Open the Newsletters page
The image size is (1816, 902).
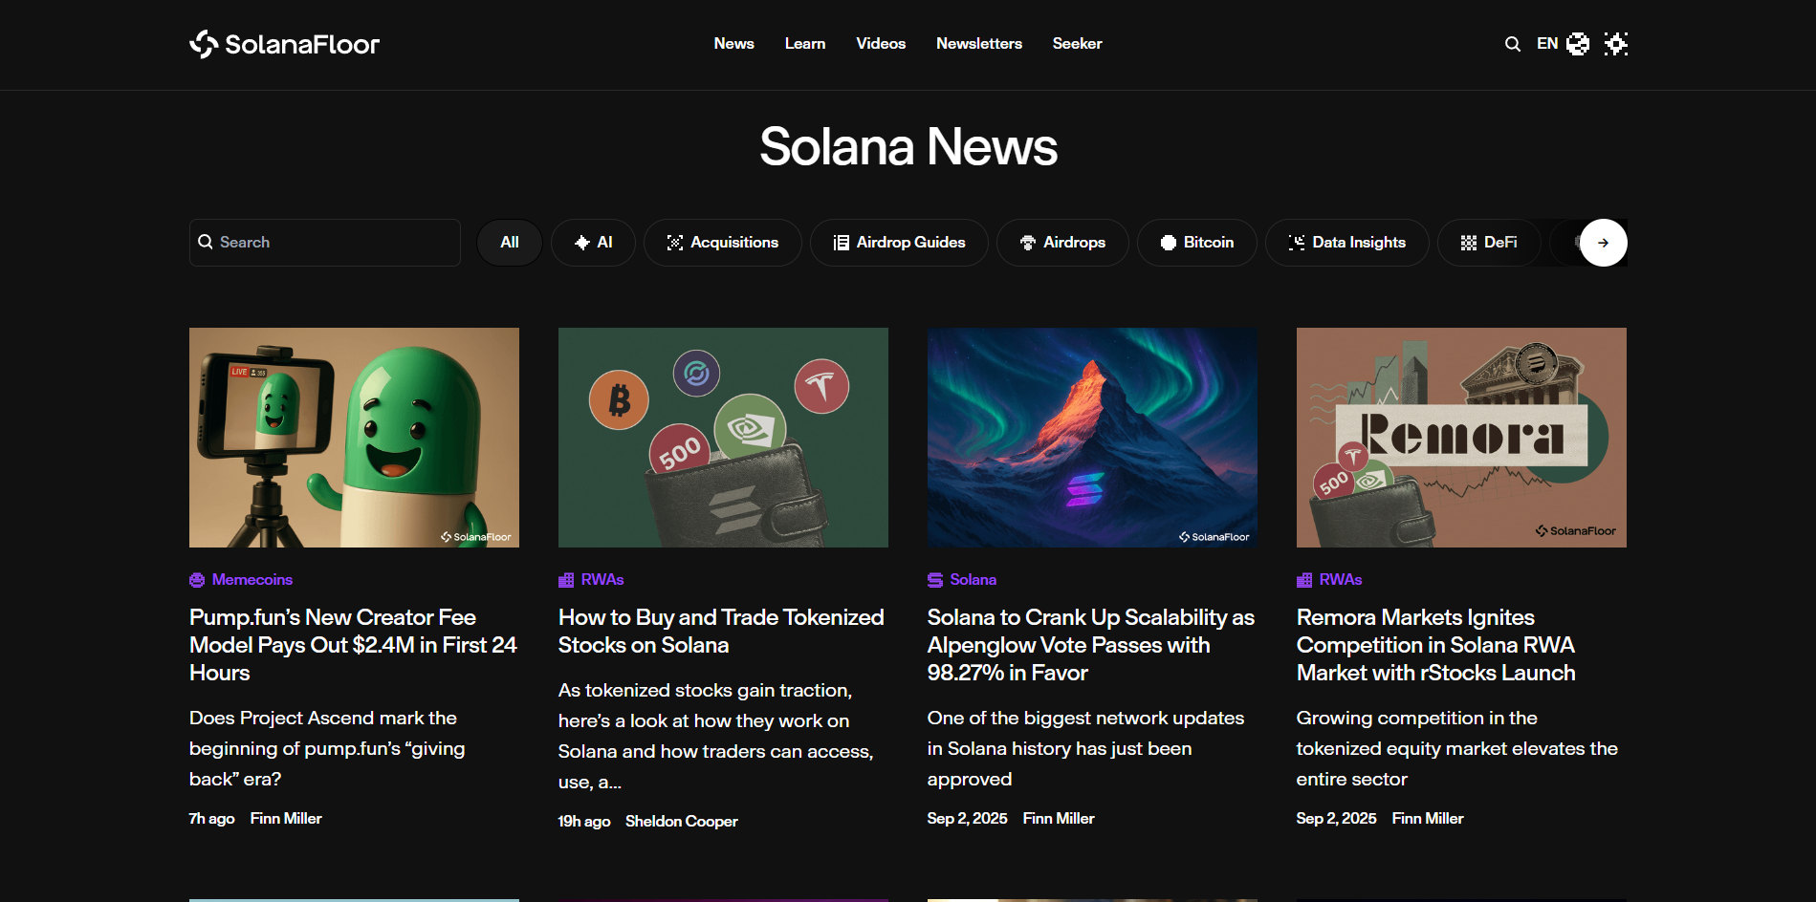[x=978, y=44]
